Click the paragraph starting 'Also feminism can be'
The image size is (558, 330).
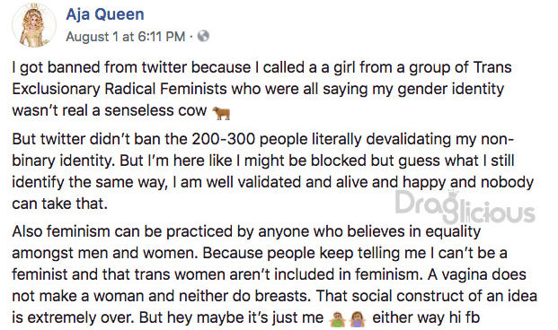(x=274, y=274)
